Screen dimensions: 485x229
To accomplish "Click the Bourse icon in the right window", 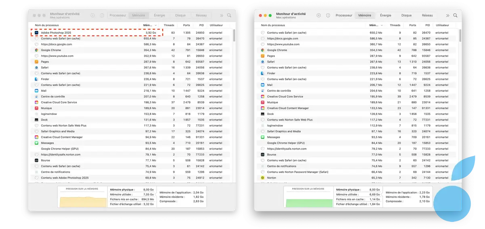I will tap(262, 154).
